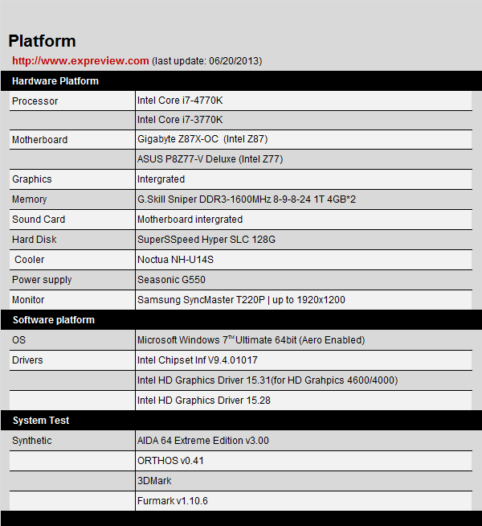Click the Hard Disk label
Screen dimensions: 482x526
[72, 240]
